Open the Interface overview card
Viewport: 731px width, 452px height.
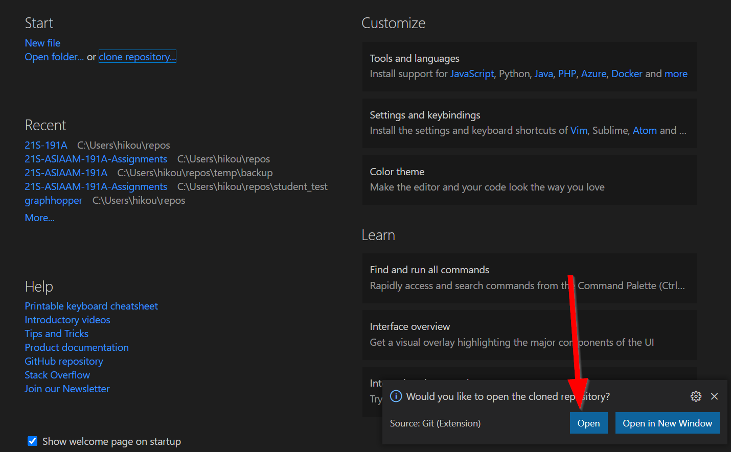click(x=529, y=335)
